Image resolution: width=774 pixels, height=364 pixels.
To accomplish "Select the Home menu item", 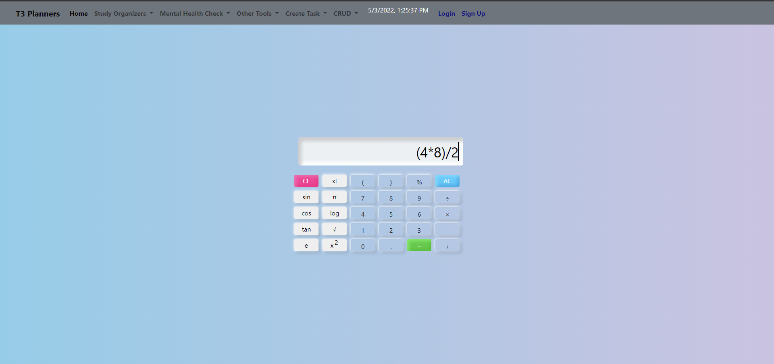I will click(79, 13).
